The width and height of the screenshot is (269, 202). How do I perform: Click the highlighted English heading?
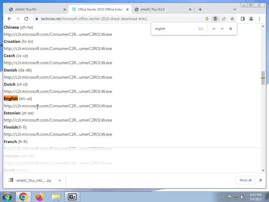(x=11, y=99)
